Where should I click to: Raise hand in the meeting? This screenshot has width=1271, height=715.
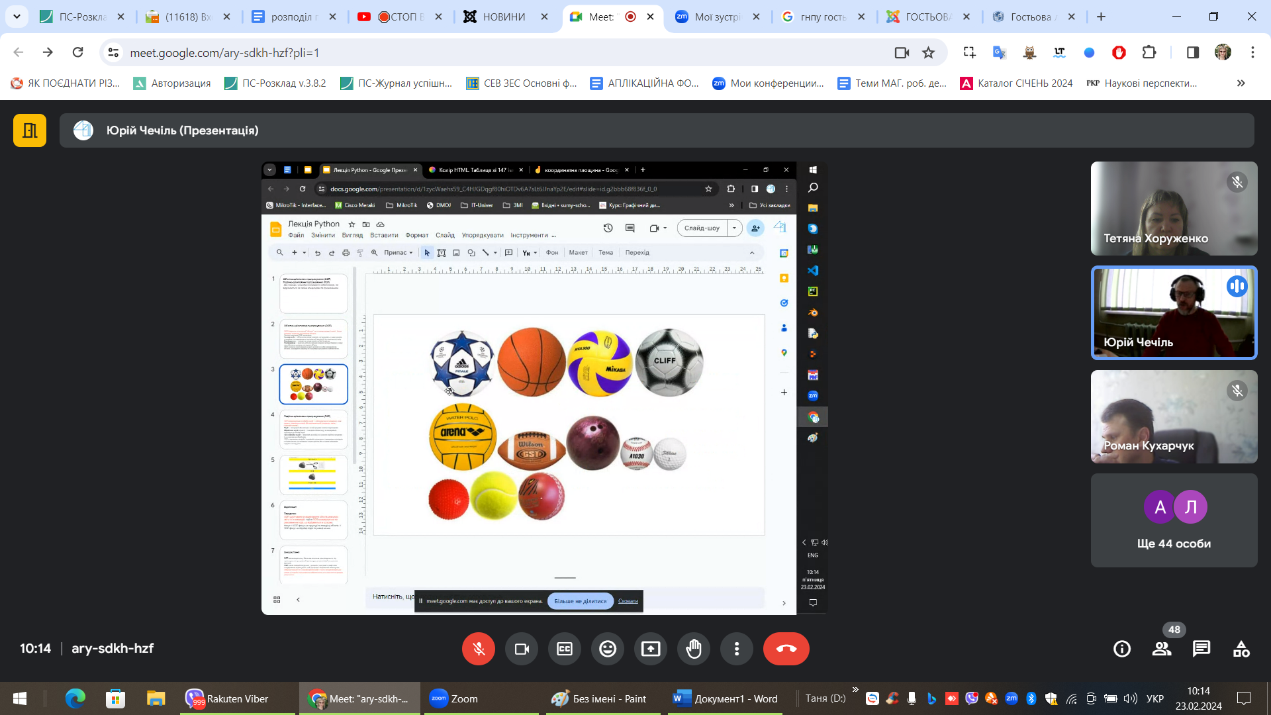coord(694,649)
